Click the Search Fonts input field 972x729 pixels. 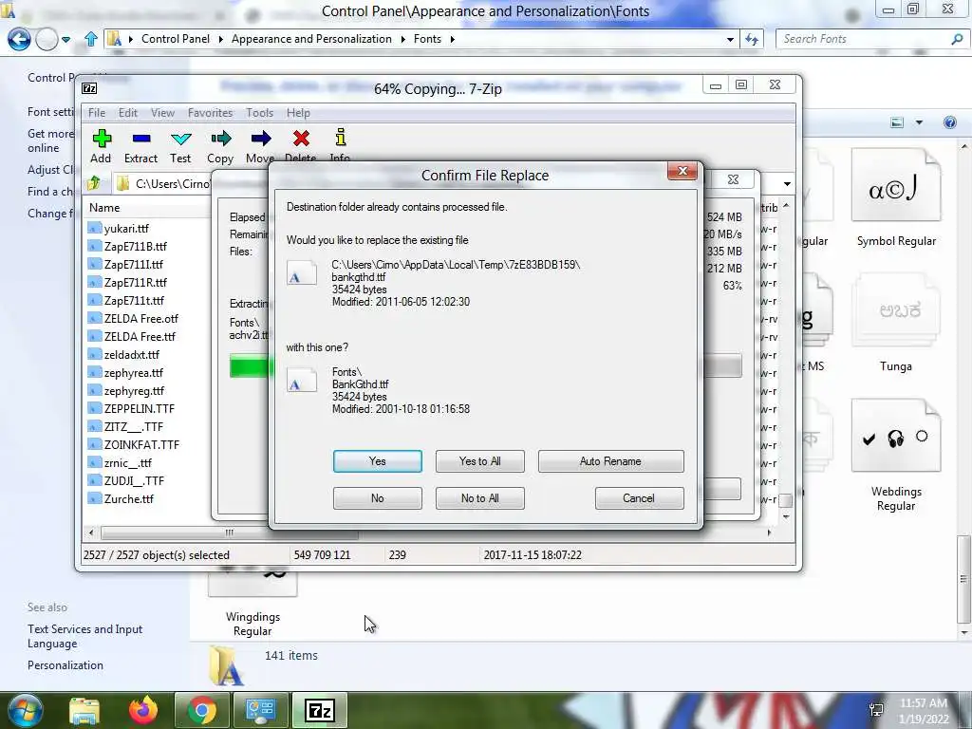(864, 39)
